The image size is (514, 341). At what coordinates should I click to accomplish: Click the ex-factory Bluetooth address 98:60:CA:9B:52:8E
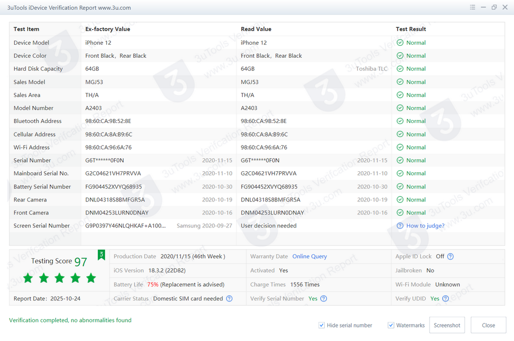coord(108,121)
